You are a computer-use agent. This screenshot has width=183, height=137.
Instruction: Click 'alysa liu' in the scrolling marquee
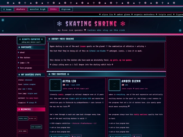pos(107,15)
